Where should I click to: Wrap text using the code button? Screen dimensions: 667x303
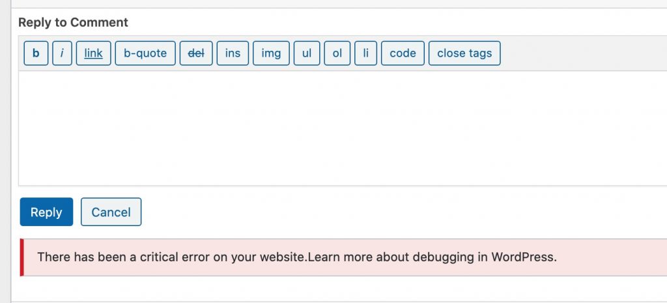point(403,53)
